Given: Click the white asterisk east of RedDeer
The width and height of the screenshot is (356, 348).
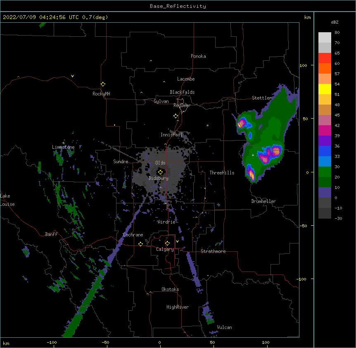Looking at the screenshot, I should coord(207,125).
